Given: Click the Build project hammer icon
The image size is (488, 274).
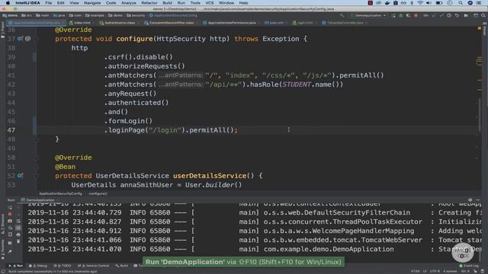Looking at the screenshot, I should pos(342,15).
